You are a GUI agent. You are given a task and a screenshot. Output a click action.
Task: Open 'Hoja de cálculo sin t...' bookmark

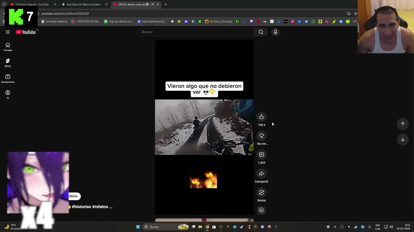tap(119, 22)
